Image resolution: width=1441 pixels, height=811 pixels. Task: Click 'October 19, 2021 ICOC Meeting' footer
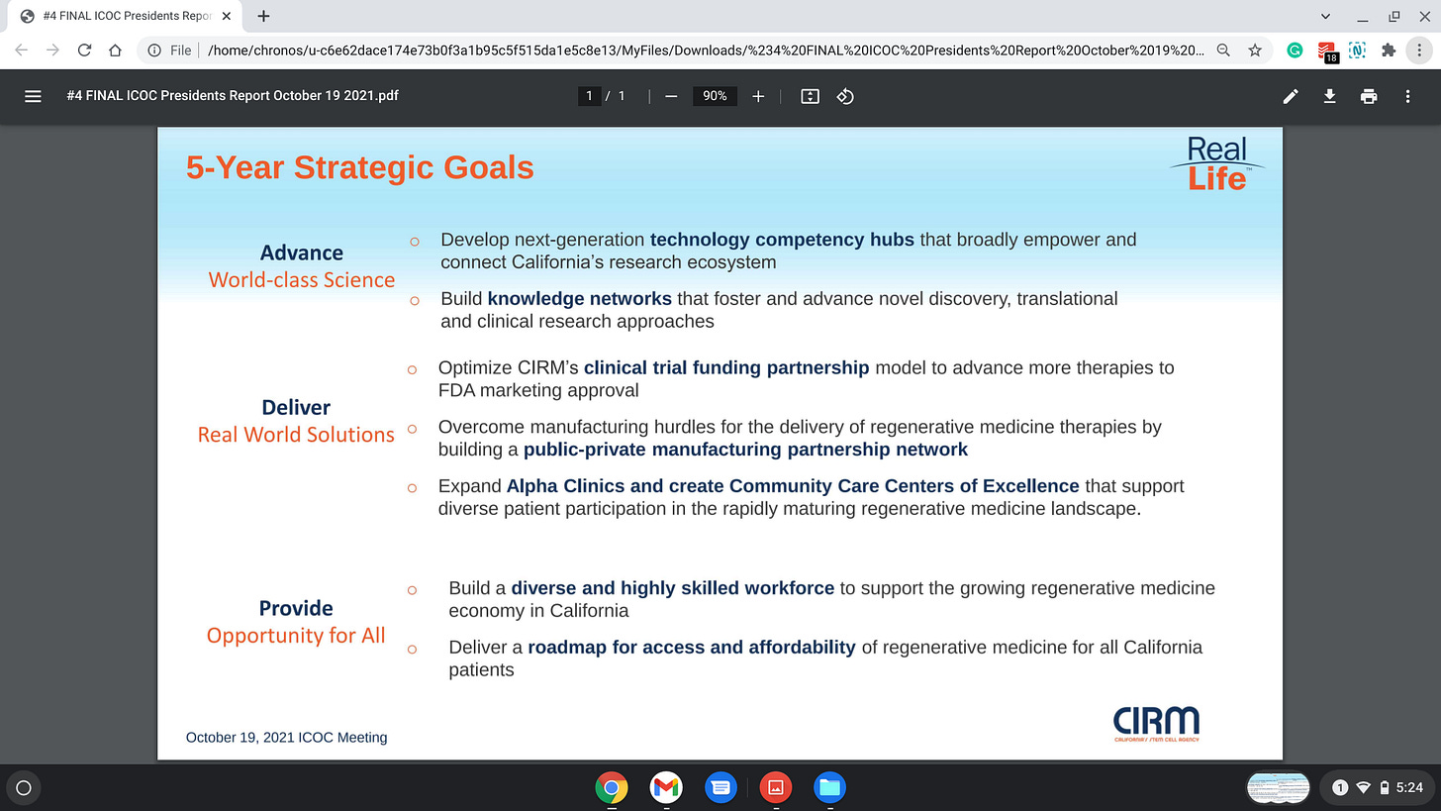click(x=287, y=738)
